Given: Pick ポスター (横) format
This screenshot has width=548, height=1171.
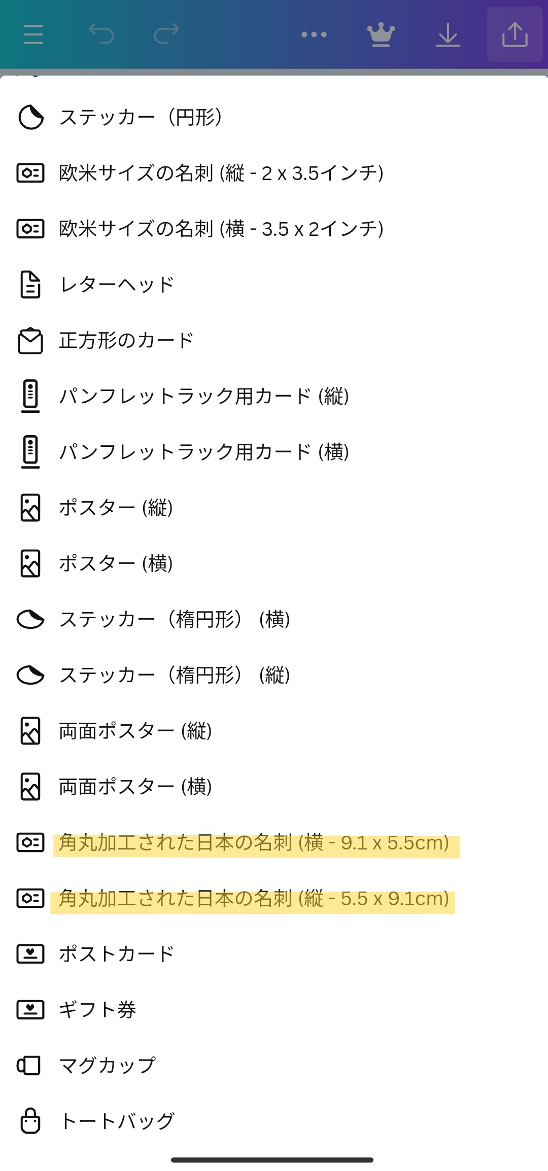Looking at the screenshot, I should [116, 563].
